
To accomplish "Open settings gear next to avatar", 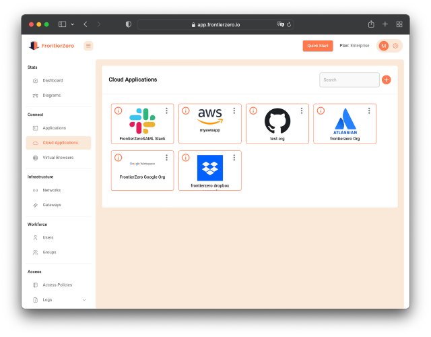I will pos(395,46).
